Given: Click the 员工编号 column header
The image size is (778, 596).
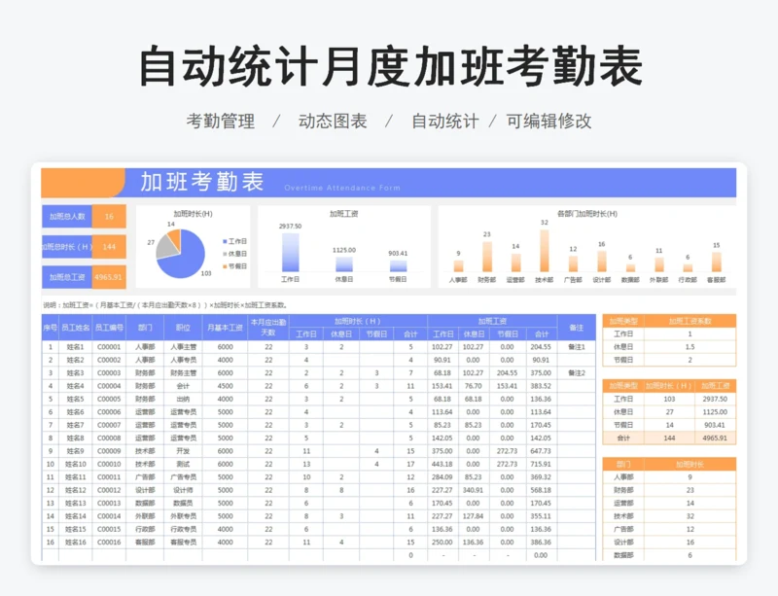Looking at the screenshot, I should pyautogui.click(x=109, y=328).
